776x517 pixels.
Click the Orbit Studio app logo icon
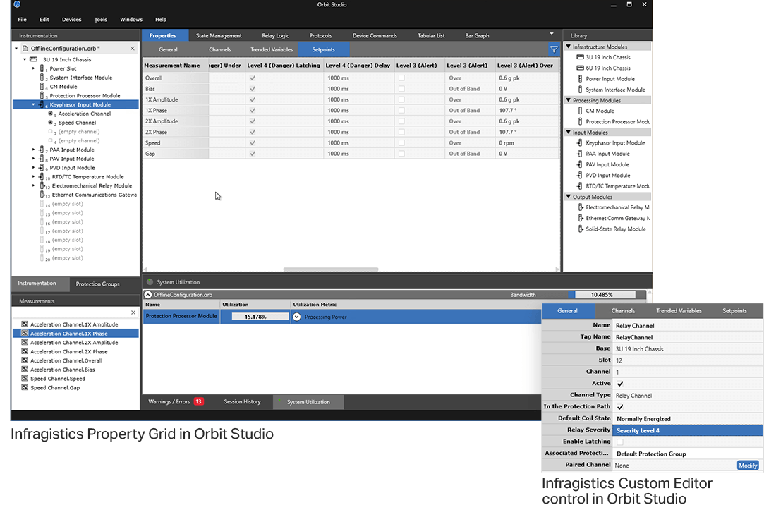(17, 4)
